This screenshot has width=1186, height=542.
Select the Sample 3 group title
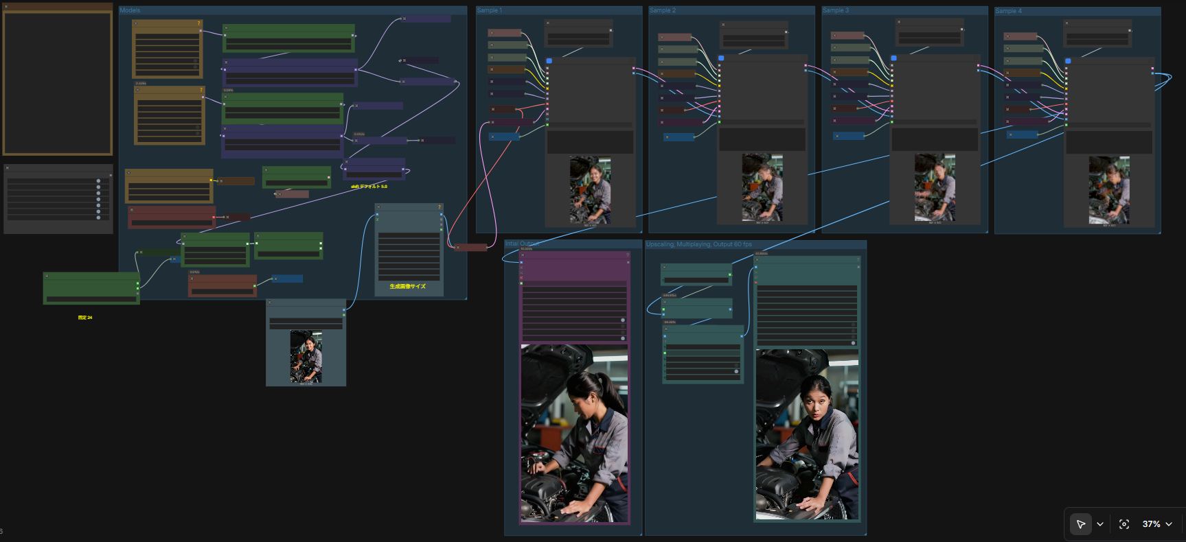(x=836, y=10)
